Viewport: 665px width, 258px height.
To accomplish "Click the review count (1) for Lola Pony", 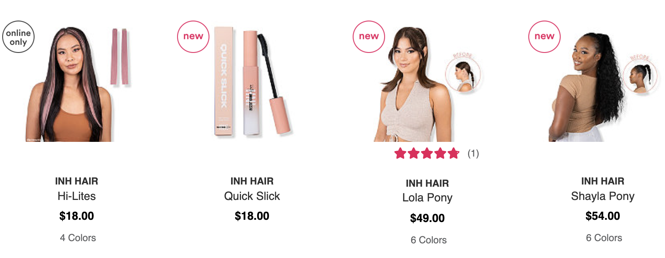I will click(473, 153).
